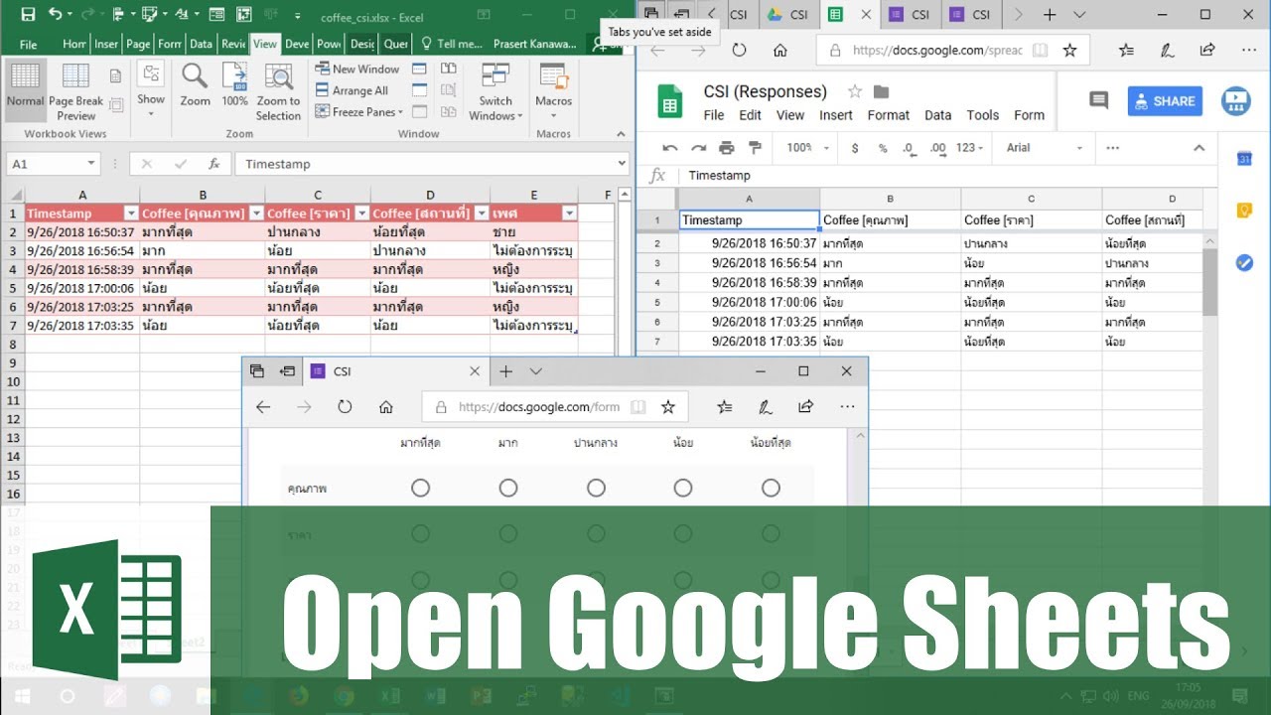Screen dimensions: 1271x715
Task: Select ปานกลาง radio for คุณภาพ in form
Action: tap(596, 488)
